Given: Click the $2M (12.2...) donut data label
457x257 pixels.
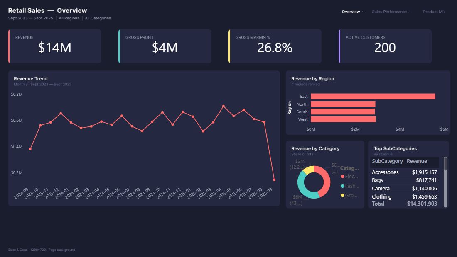Looking at the screenshot, I should click(297, 164).
